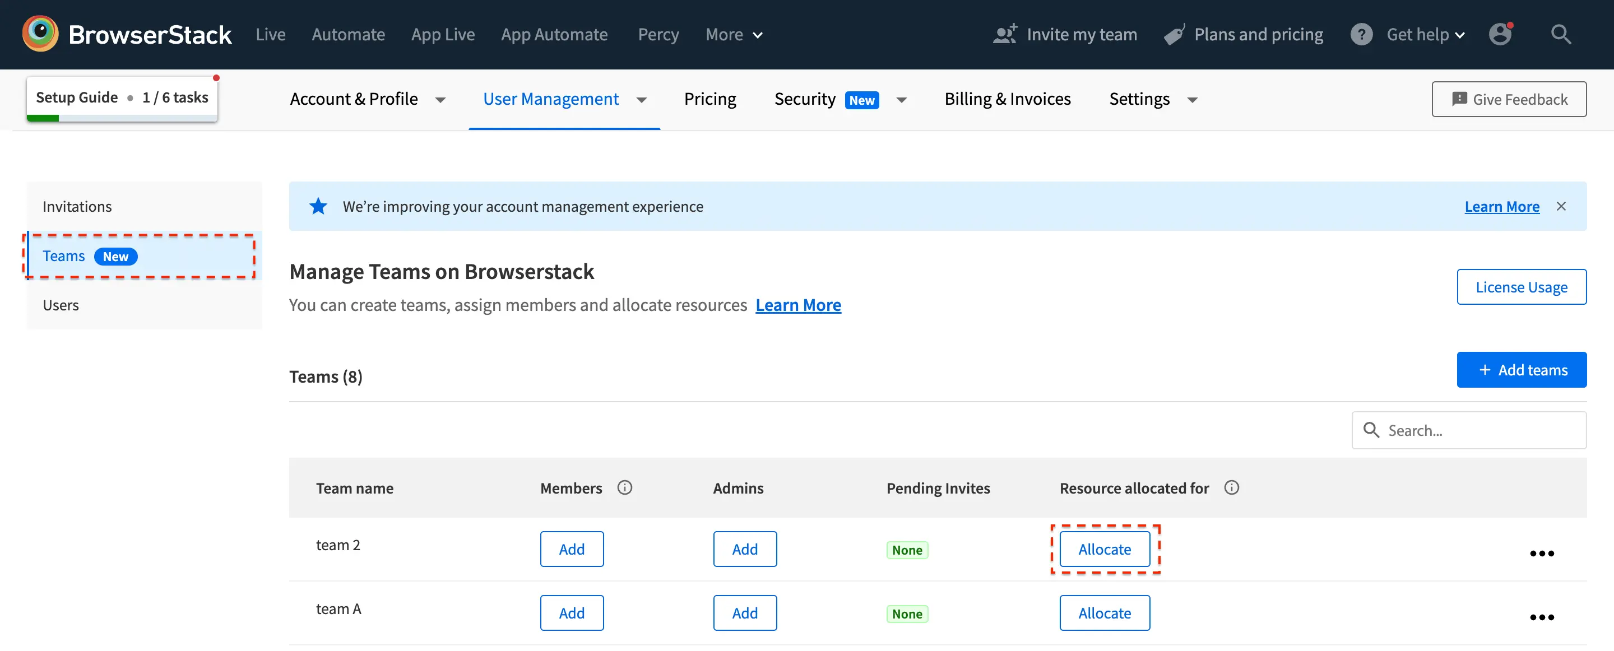Click the Resource allocated for info icon
Image resolution: width=1614 pixels, height=651 pixels.
point(1231,487)
